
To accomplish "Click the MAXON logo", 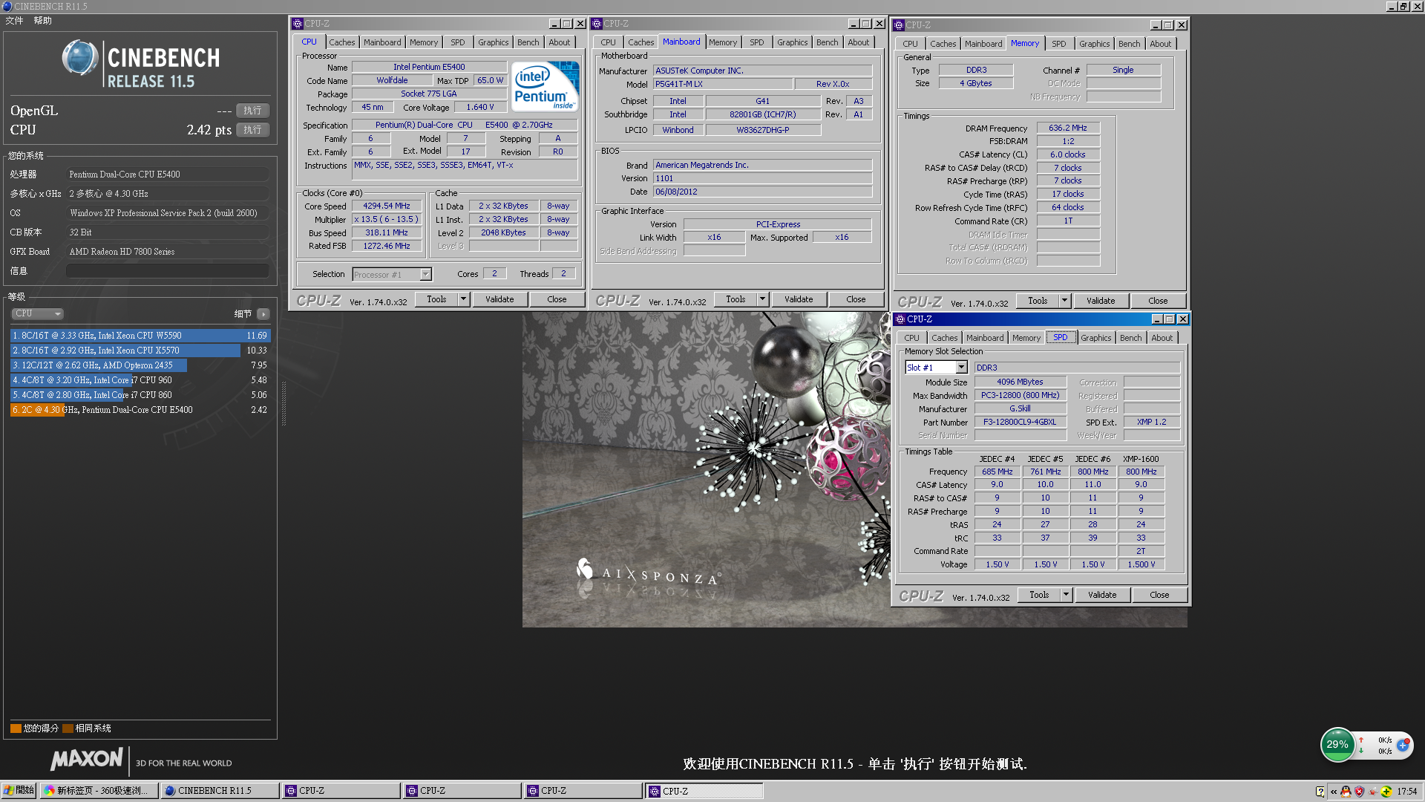I will tap(87, 759).
